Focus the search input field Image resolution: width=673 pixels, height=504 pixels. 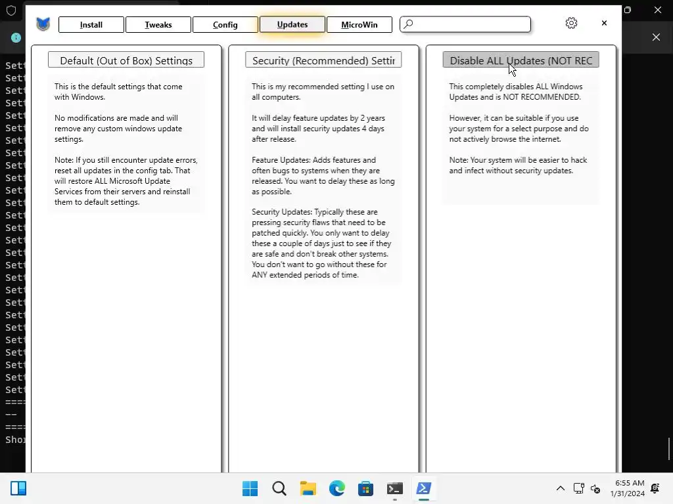(x=465, y=24)
